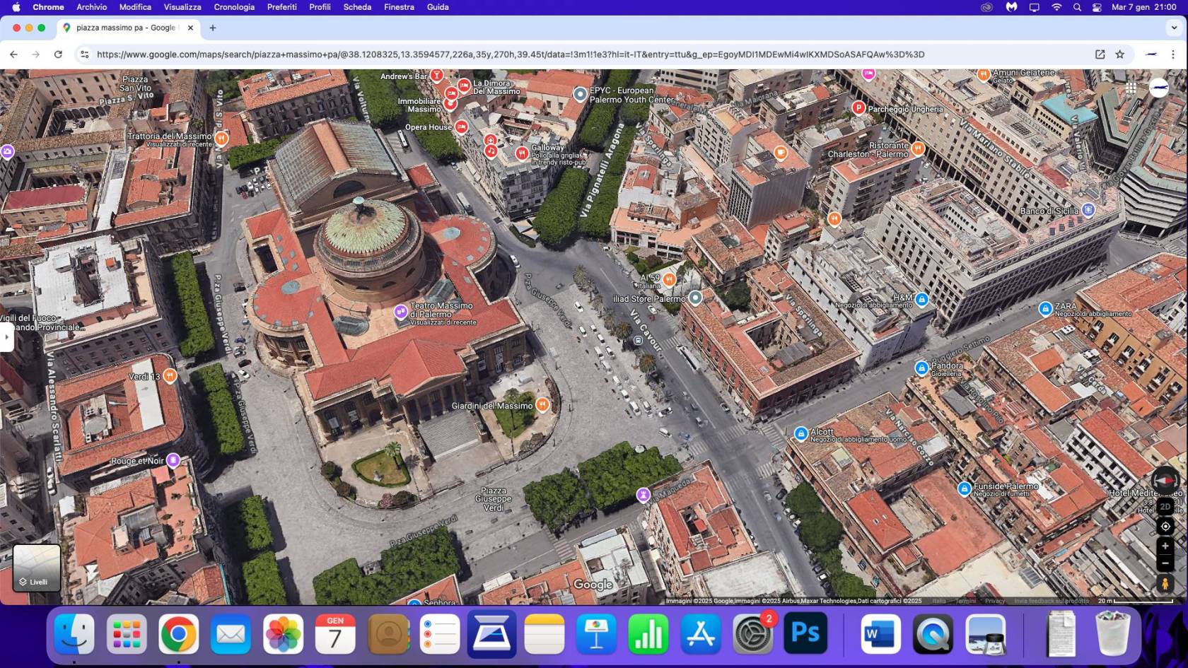Screen dimensions: 1188x668
Task: Select the Funside Palermo shop marker
Action: tap(964, 488)
